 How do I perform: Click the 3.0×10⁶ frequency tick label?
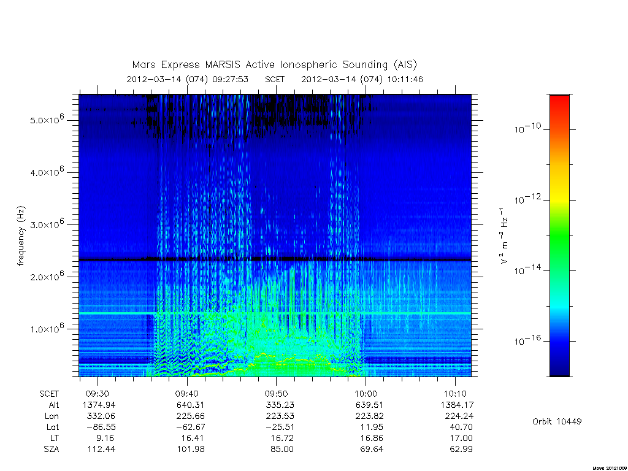47,224
